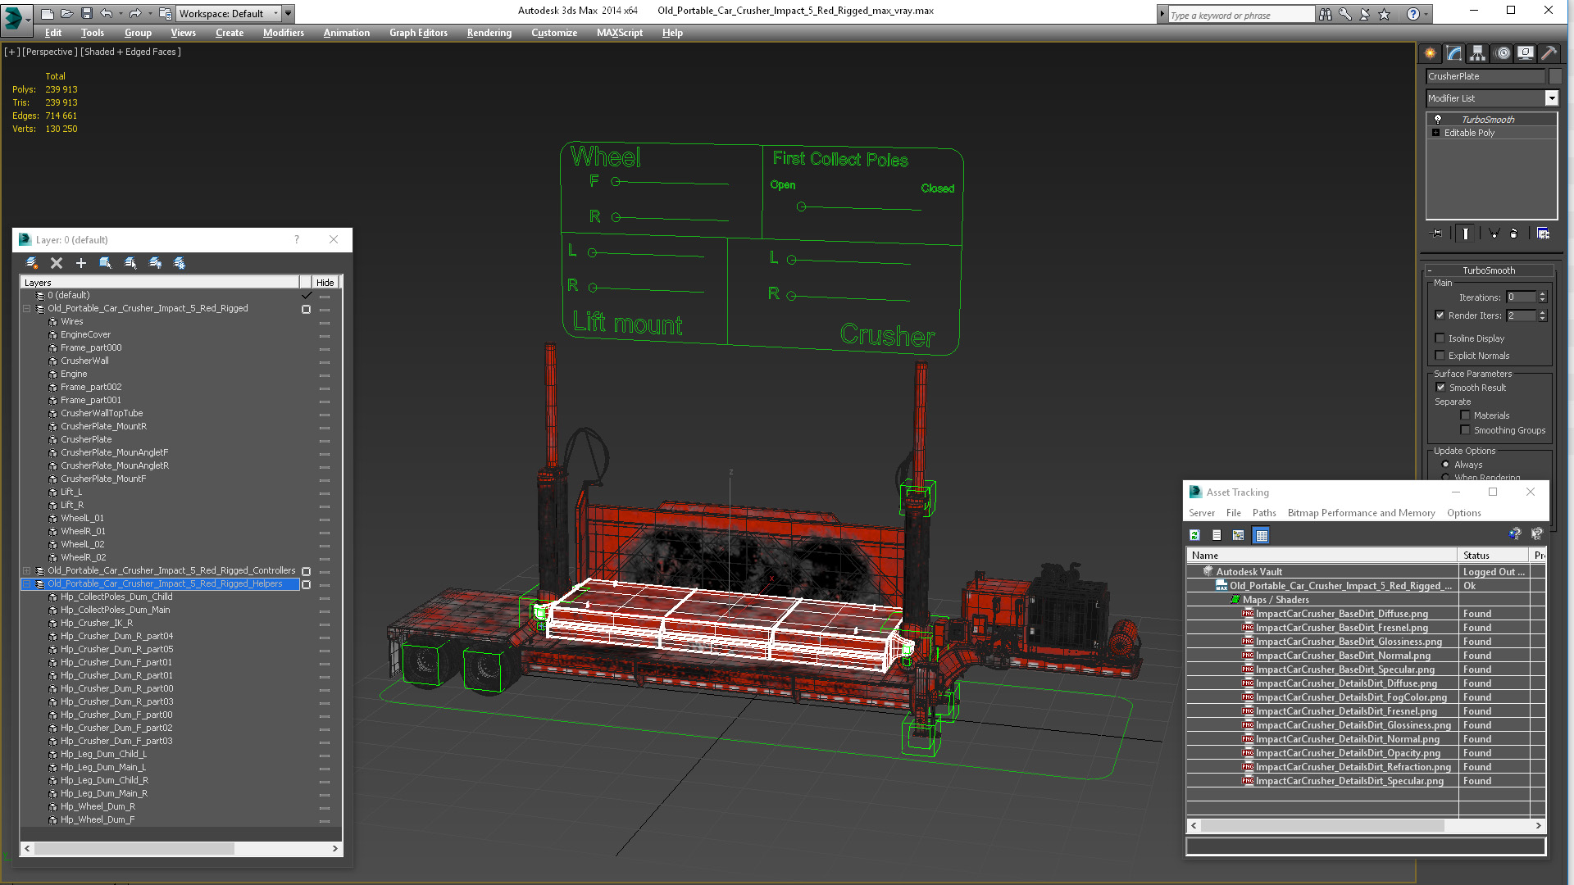This screenshot has width=1574, height=885.
Task: Open the Utilities hammer panel tab
Action: pos(1549,53)
